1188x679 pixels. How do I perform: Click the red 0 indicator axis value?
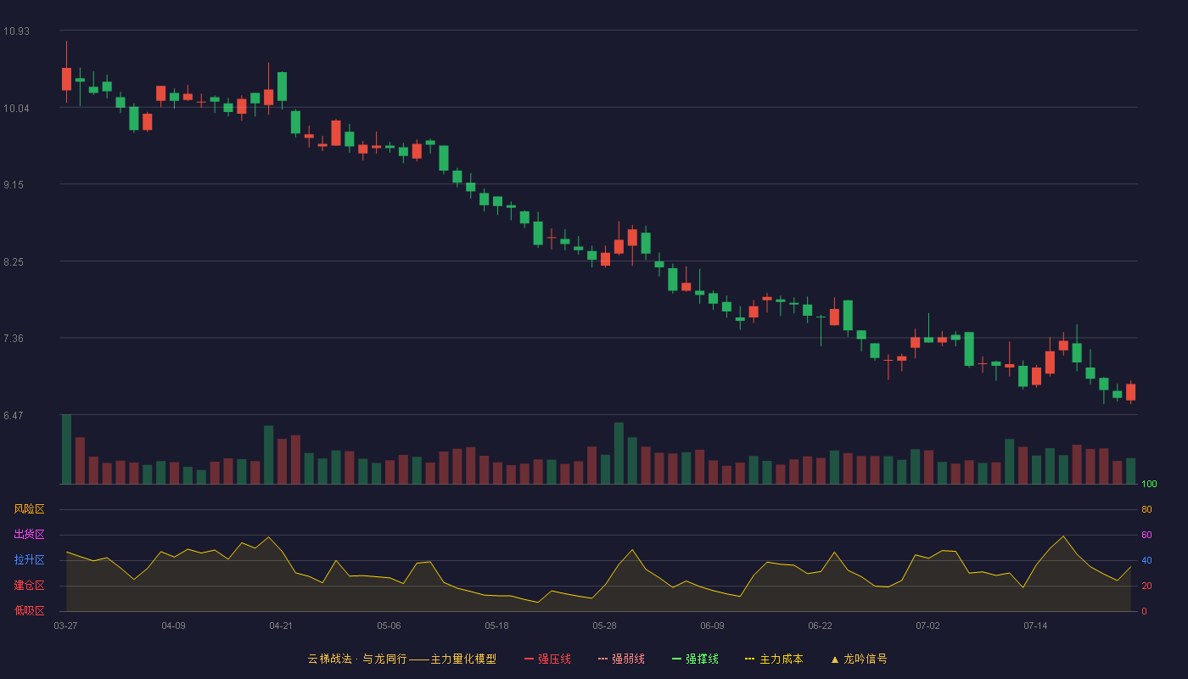click(x=1144, y=612)
